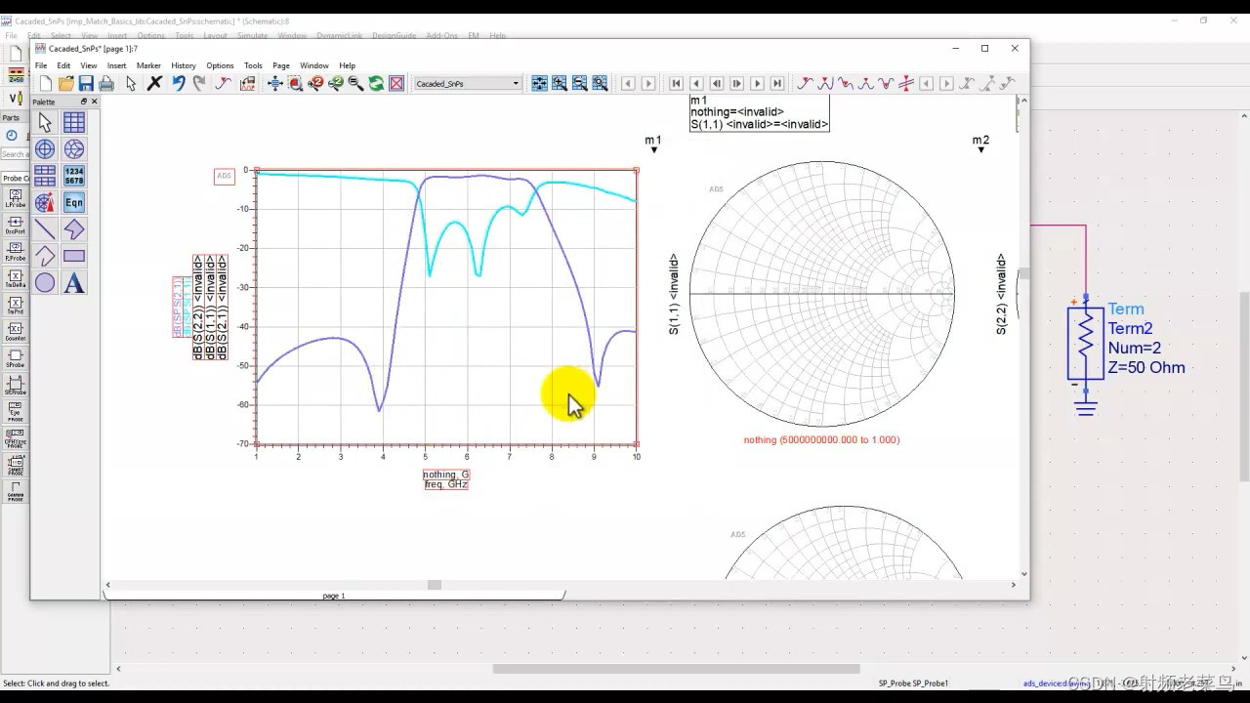Screen dimensions: 1250x703
Task: Insert a new line marker on trace
Action: click(x=805, y=84)
